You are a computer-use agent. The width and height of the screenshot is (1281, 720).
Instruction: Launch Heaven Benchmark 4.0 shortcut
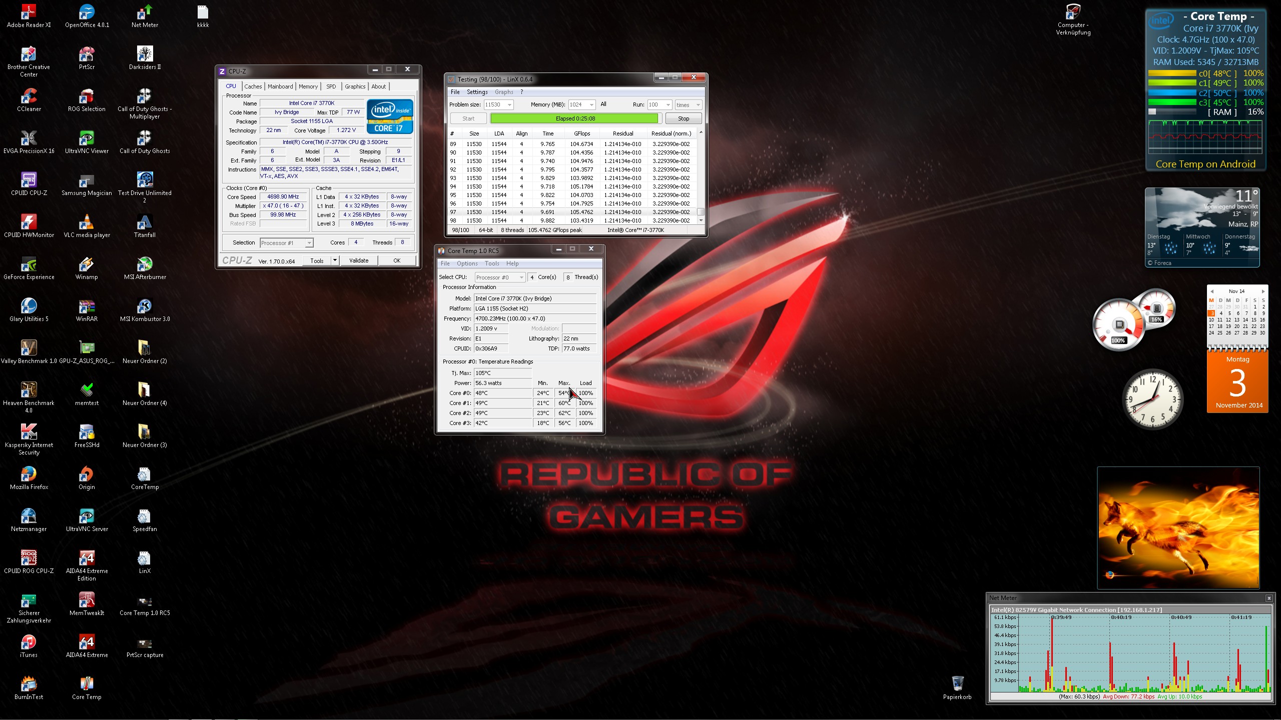click(x=29, y=397)
